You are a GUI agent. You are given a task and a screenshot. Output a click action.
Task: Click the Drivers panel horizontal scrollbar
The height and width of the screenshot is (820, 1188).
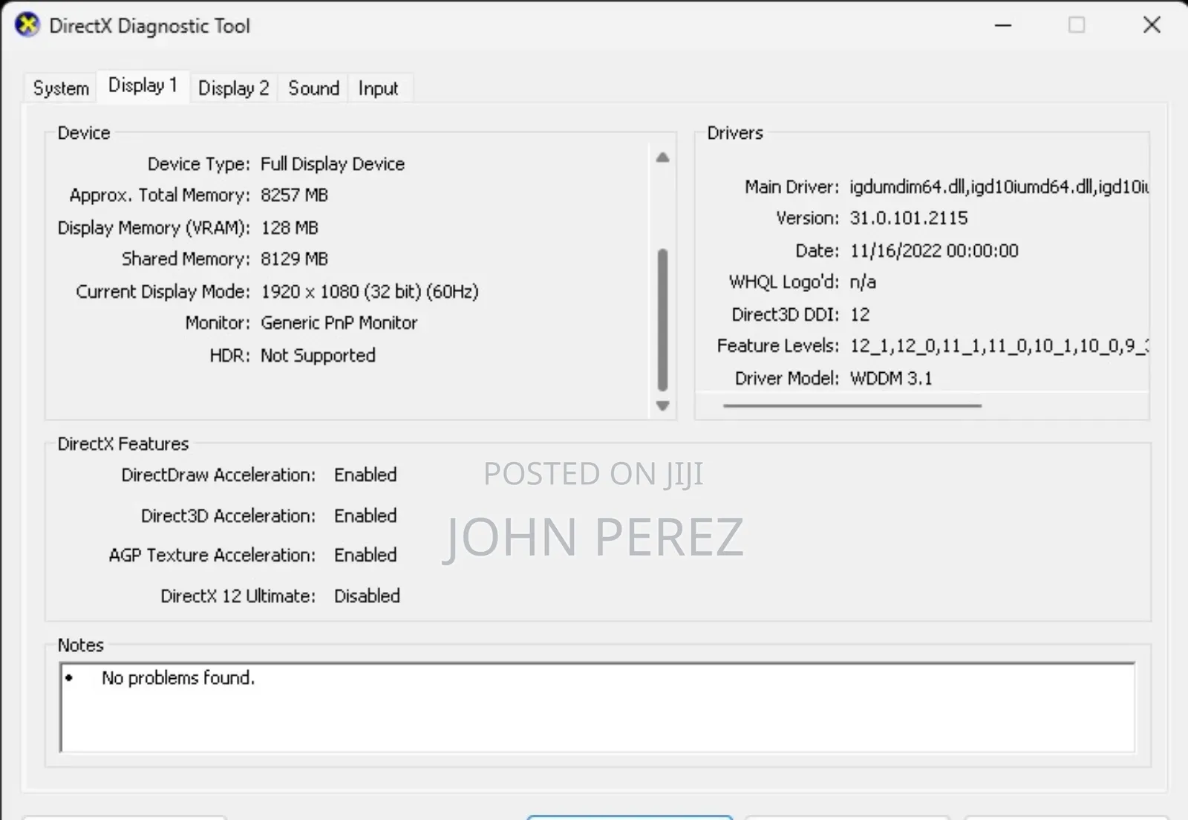tap(852, 406)
